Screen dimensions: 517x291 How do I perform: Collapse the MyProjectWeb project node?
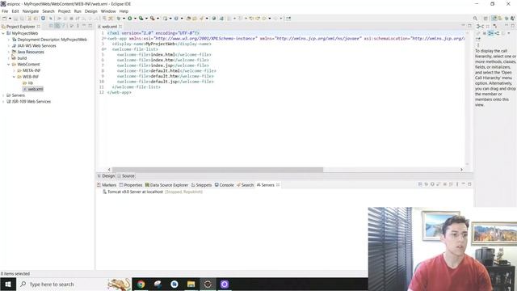(3, 33)
